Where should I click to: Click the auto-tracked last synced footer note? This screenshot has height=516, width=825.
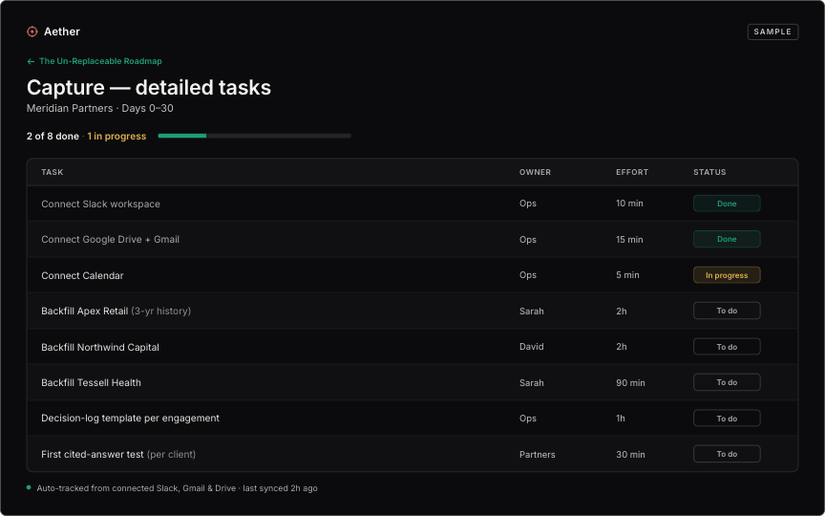click(177, 488)
